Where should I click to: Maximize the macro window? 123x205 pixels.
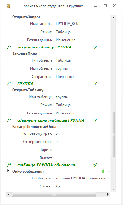pos(105,6)
